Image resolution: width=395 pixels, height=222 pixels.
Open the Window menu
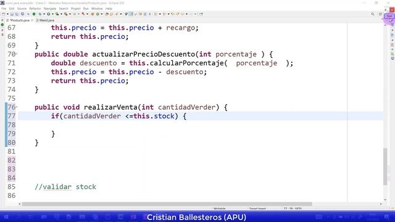click(x=97, y=9)
